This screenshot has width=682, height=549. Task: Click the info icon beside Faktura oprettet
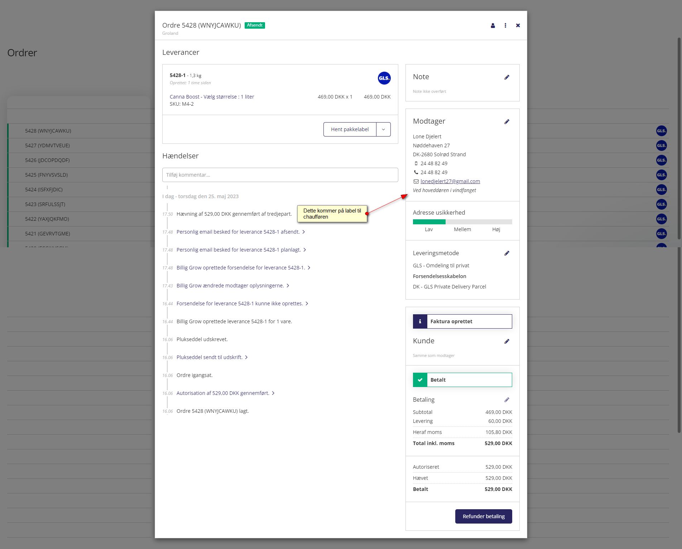(x=420, y=321)
